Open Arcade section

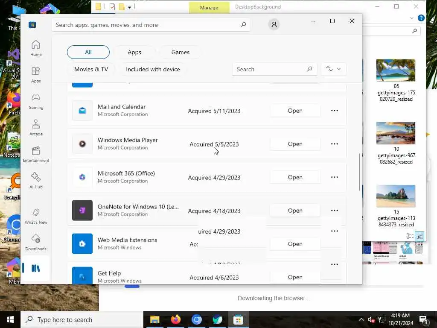[x=36, y=128]
